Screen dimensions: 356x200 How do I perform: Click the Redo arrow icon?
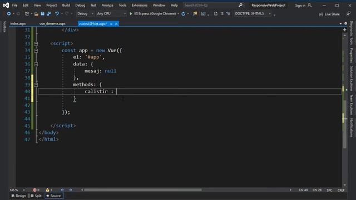click(x=67, y=14)
